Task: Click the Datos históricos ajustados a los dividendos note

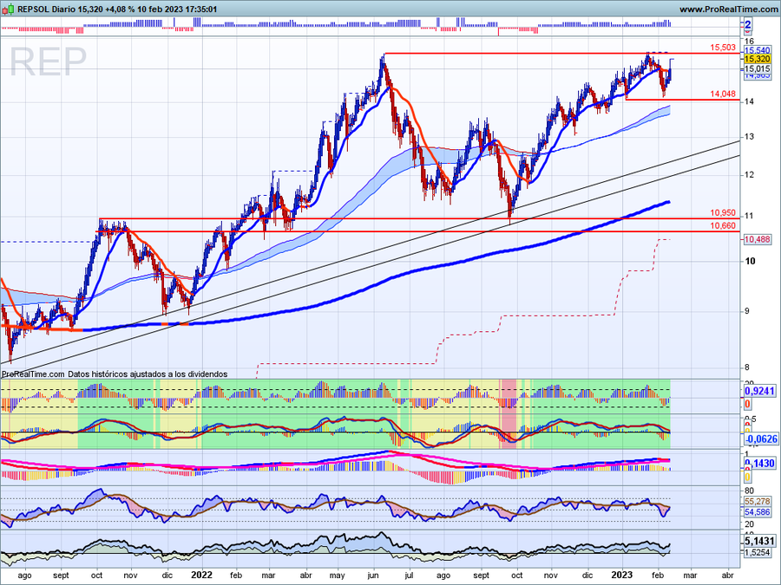Action: point(148,374)
